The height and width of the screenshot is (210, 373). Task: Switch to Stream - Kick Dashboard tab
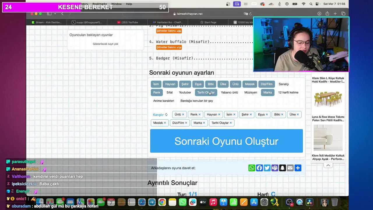pos(46,22)
